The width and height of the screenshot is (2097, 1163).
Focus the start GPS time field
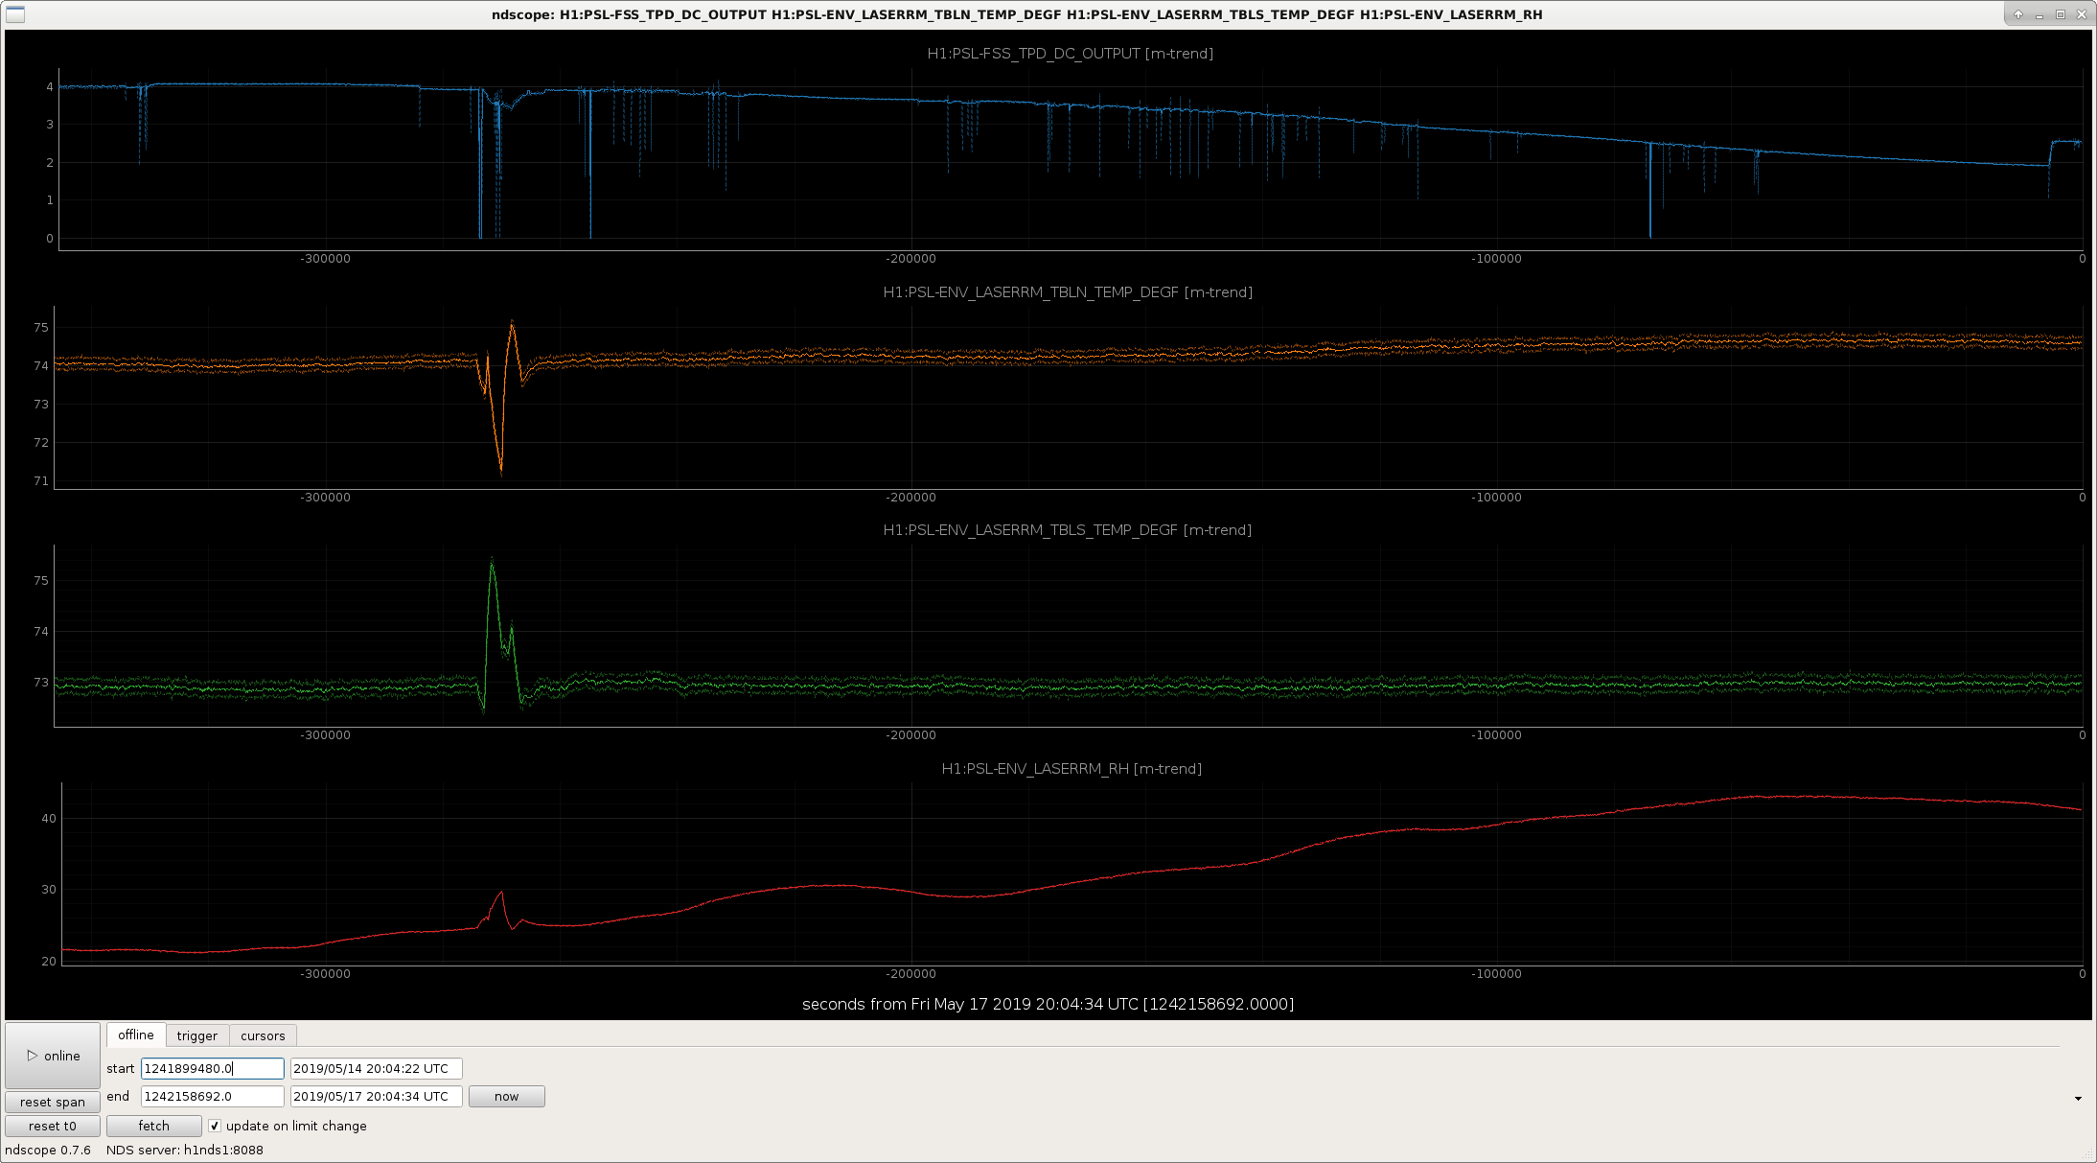pos(213,1068)
